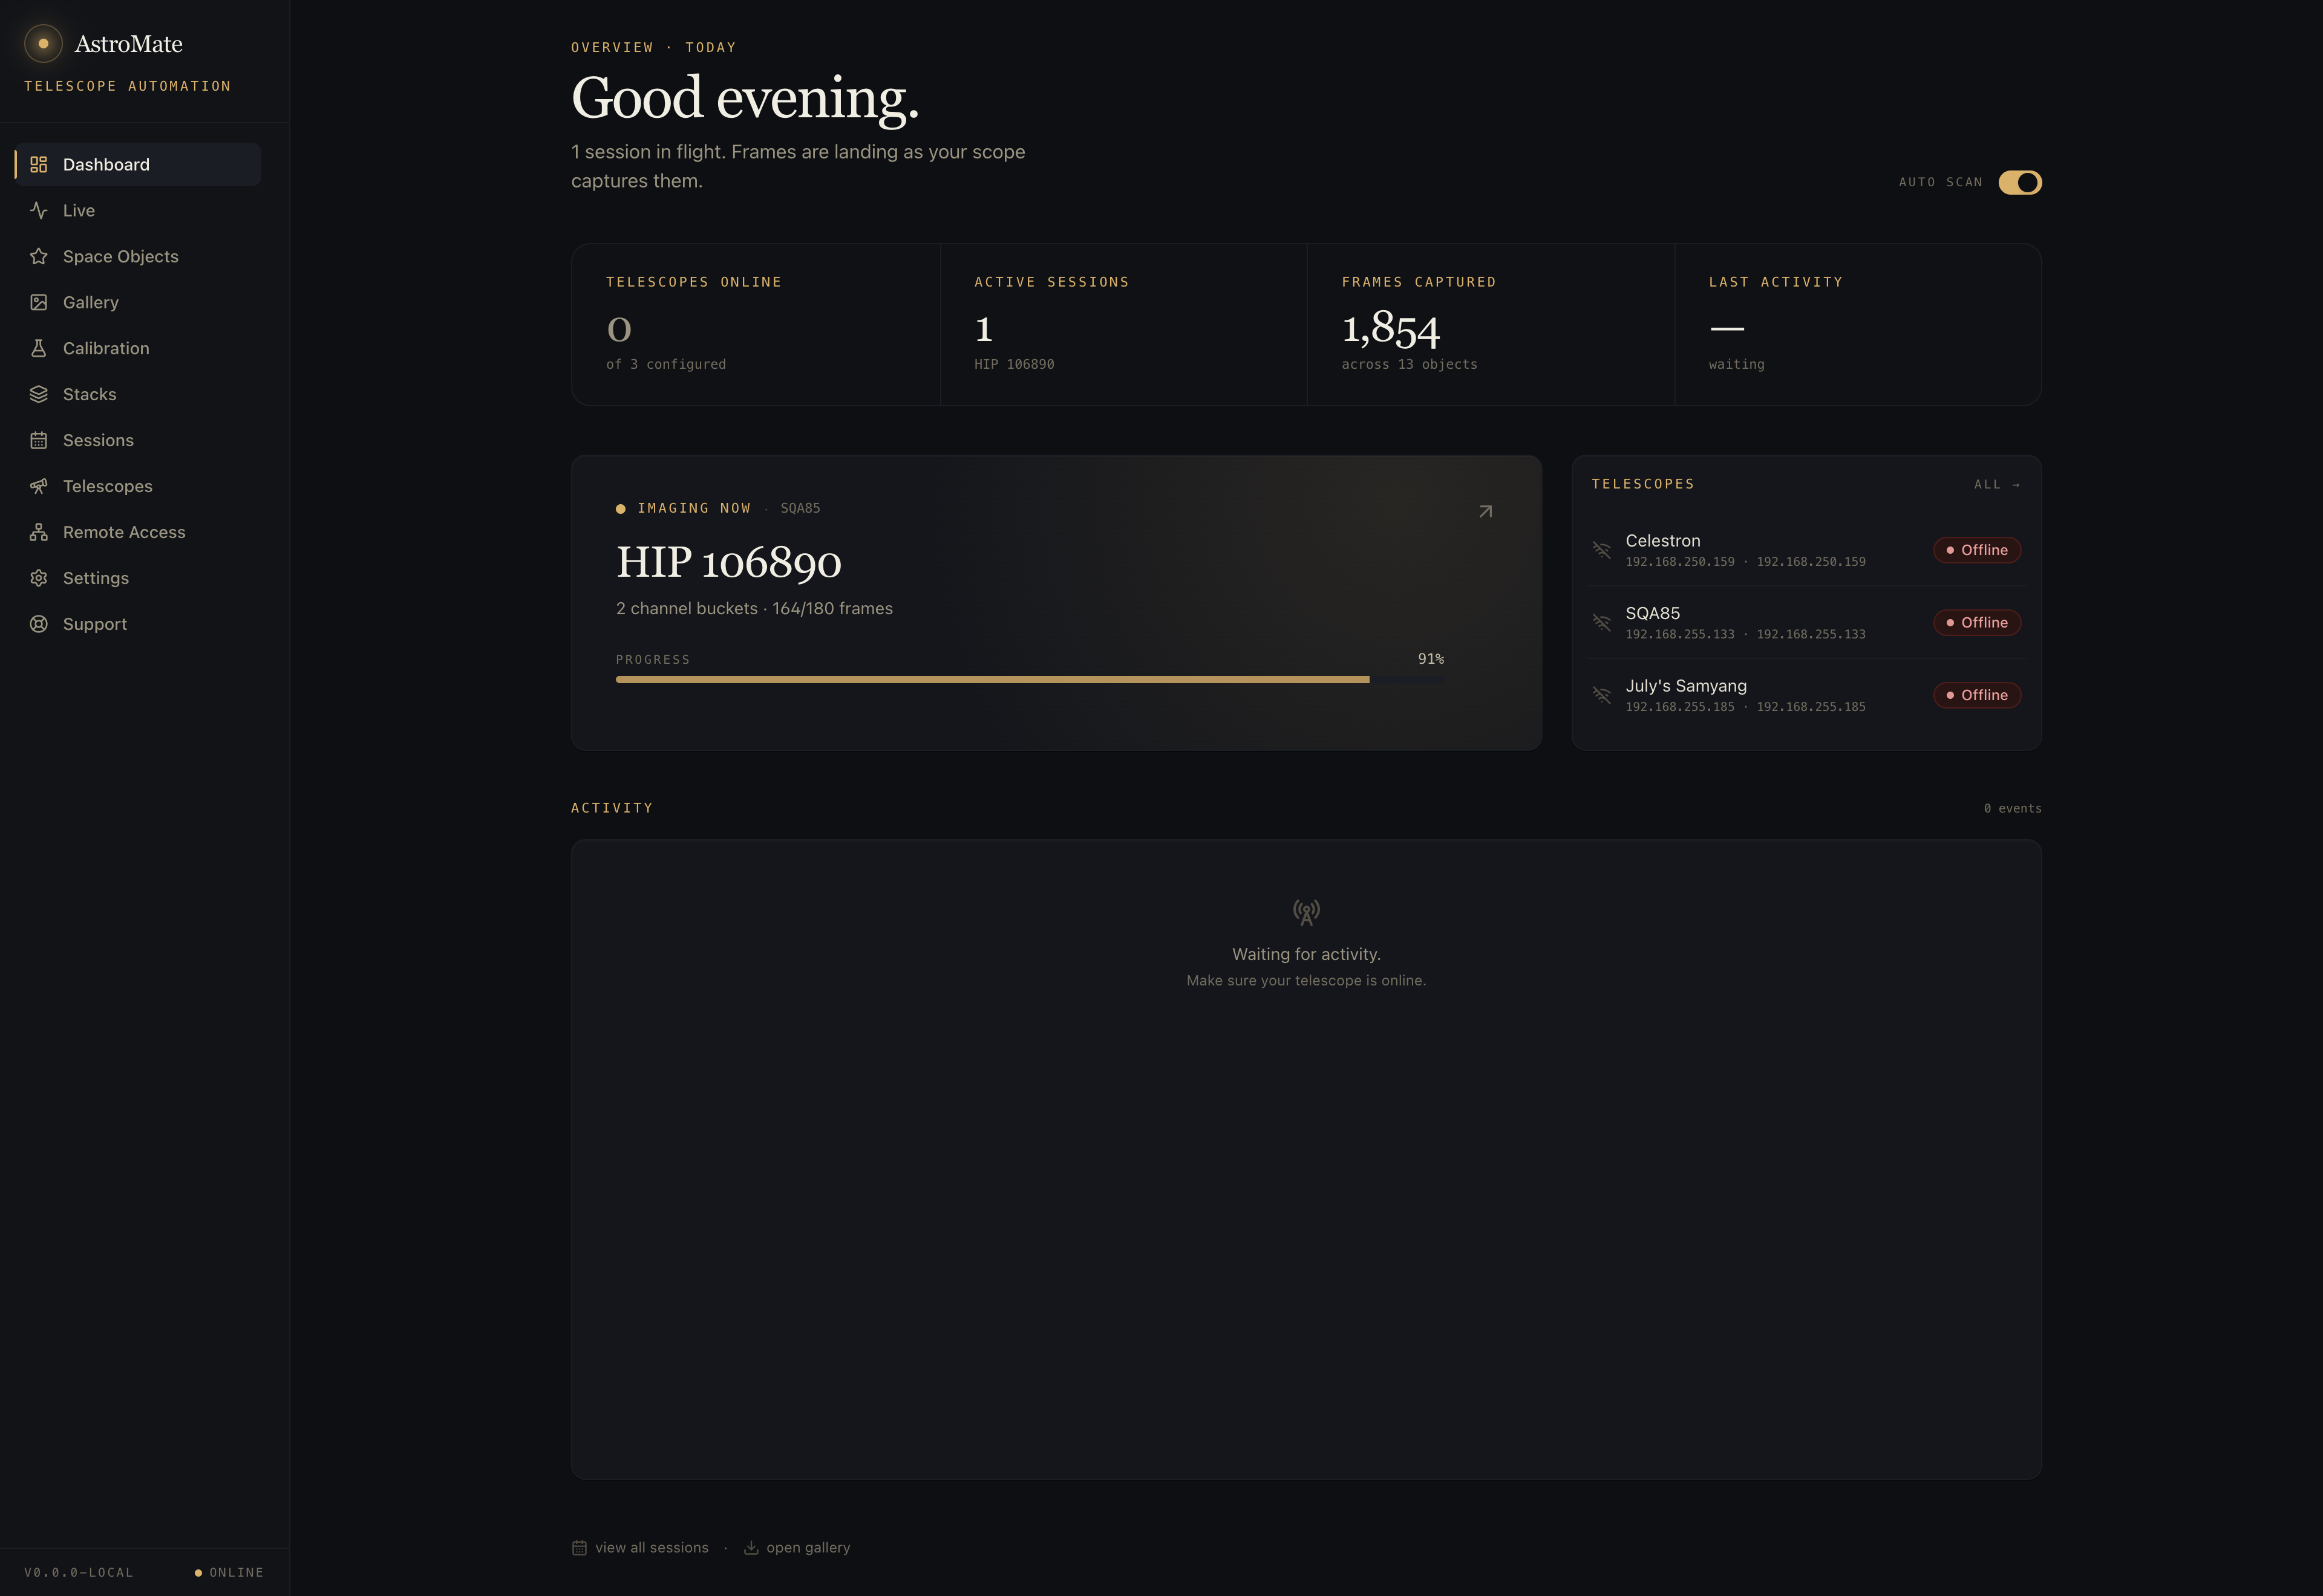Click the V0.0.0-LOCAL version label
Screen dimensions: 2323x1596
point(79,1573)
